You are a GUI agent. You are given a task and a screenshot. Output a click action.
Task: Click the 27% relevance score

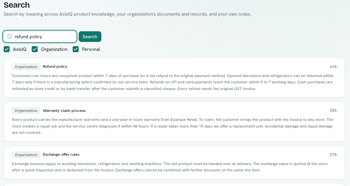point(333,155)
